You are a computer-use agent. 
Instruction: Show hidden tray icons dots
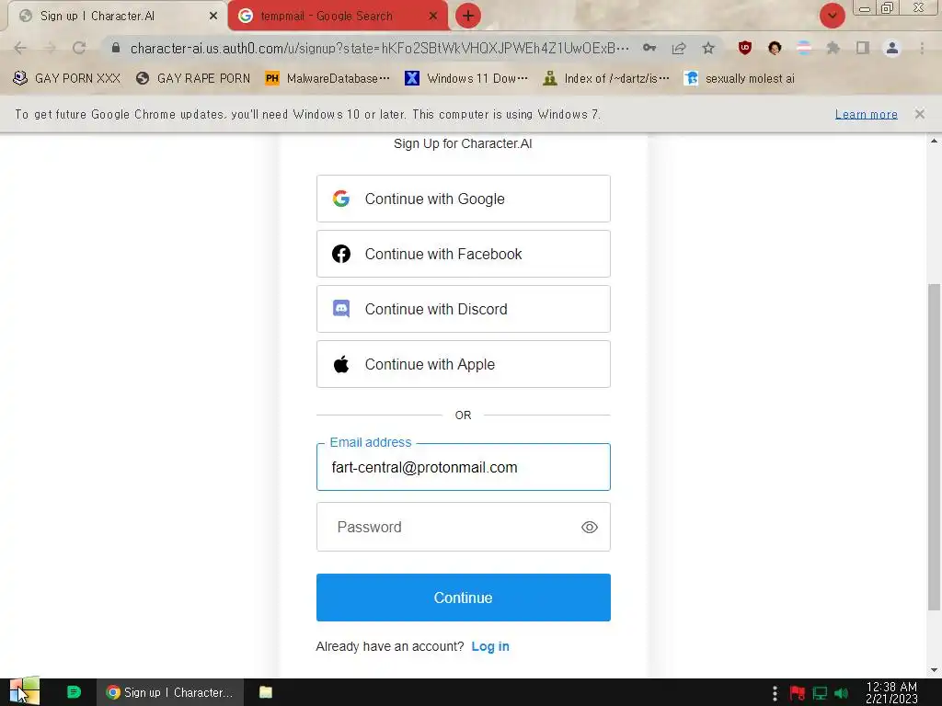[775, 693]
